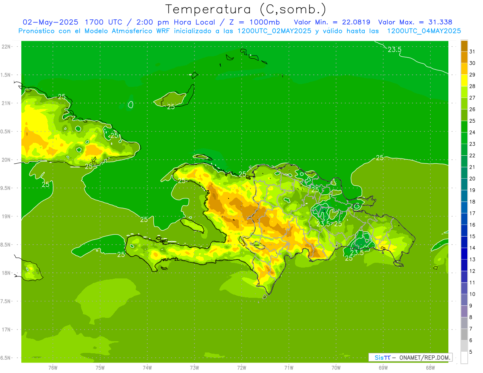Click the '31' legend scale label

pos(472,52)
